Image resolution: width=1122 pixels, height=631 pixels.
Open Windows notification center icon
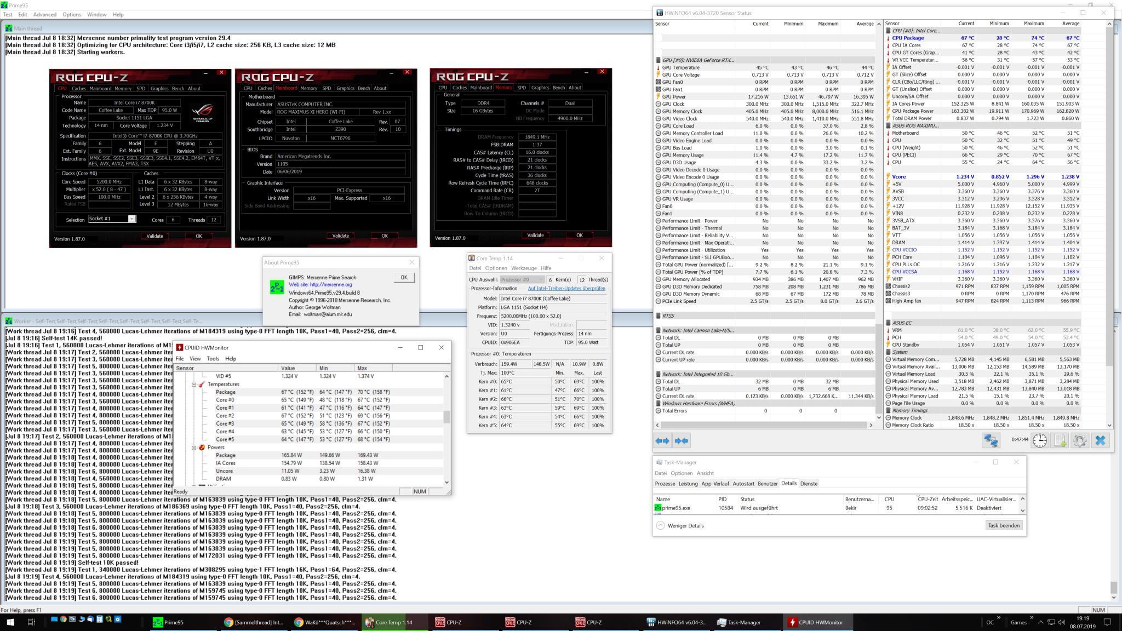(x=1107, y=622)
